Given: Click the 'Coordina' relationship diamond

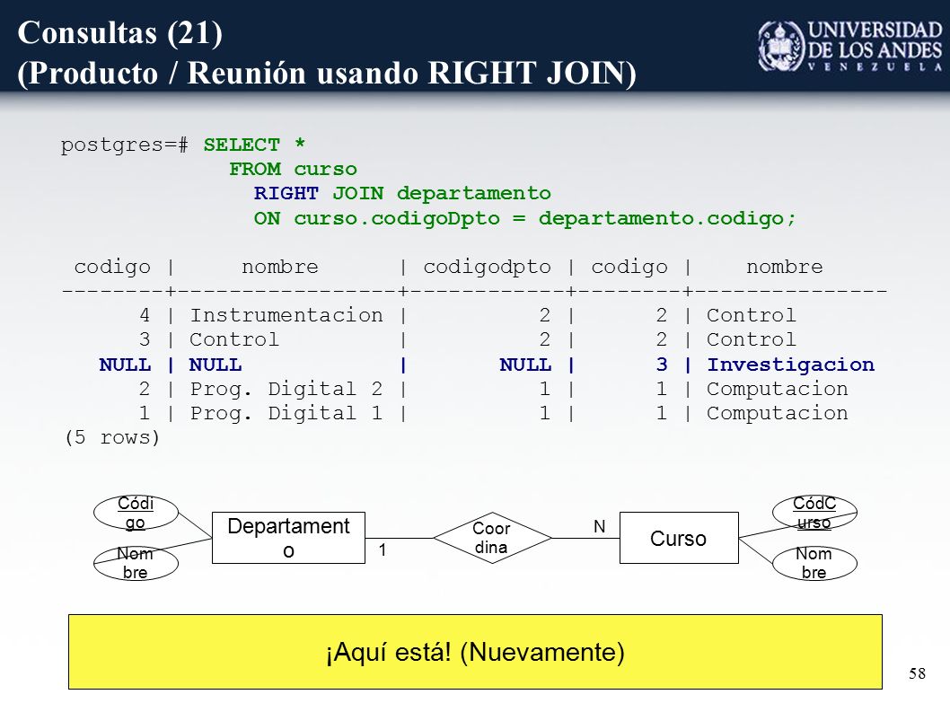Looking at the screenshot, I should 492,538.
